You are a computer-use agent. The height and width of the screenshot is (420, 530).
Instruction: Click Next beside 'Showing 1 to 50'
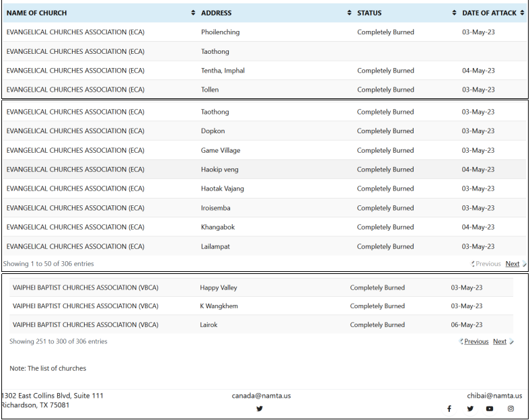pyautogui.click(x=513, y=264)
